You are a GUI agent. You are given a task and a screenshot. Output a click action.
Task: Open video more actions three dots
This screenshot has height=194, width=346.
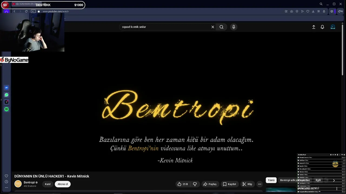[259, 184]
